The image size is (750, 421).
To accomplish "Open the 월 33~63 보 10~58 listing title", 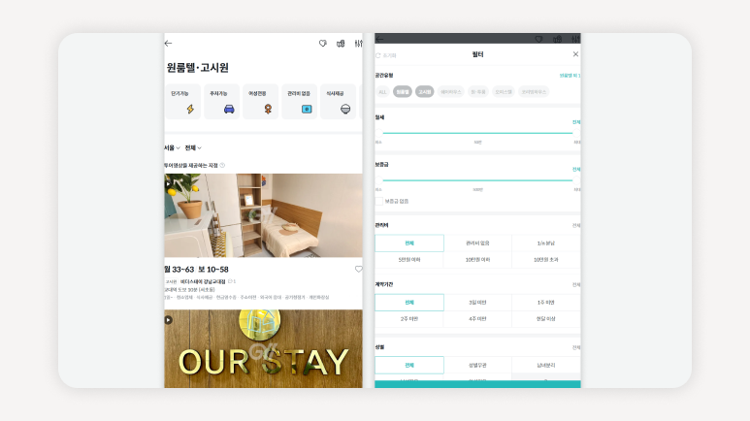I will pos(197,270).
